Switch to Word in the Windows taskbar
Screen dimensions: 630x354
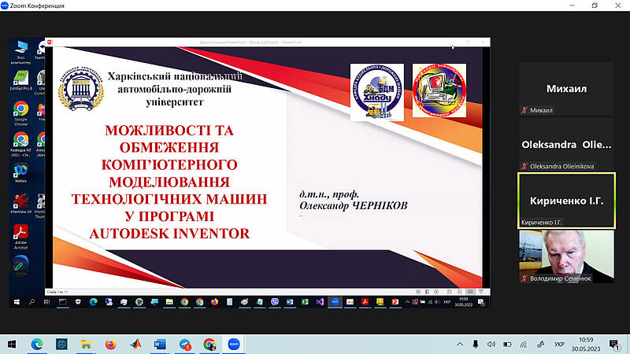(x=160, y=344)
